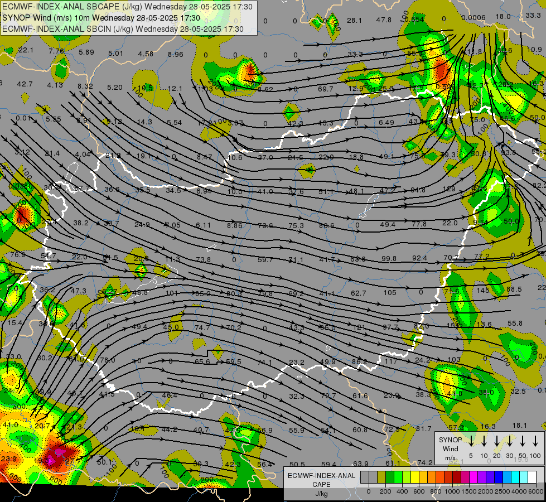Click the 10 m/s wind arrow in legend
This screenshot has height=502, width=546.
pos(484,441)
